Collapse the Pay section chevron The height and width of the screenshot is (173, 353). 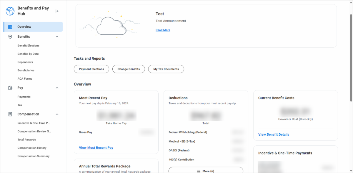(x=57, y=88)
